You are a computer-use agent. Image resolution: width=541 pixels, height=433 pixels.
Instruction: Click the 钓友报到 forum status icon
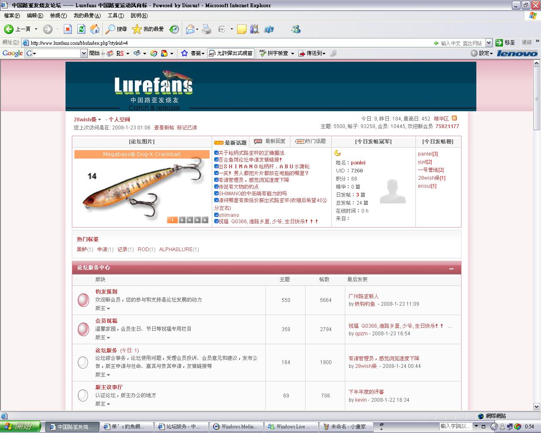tap(83, 300)
